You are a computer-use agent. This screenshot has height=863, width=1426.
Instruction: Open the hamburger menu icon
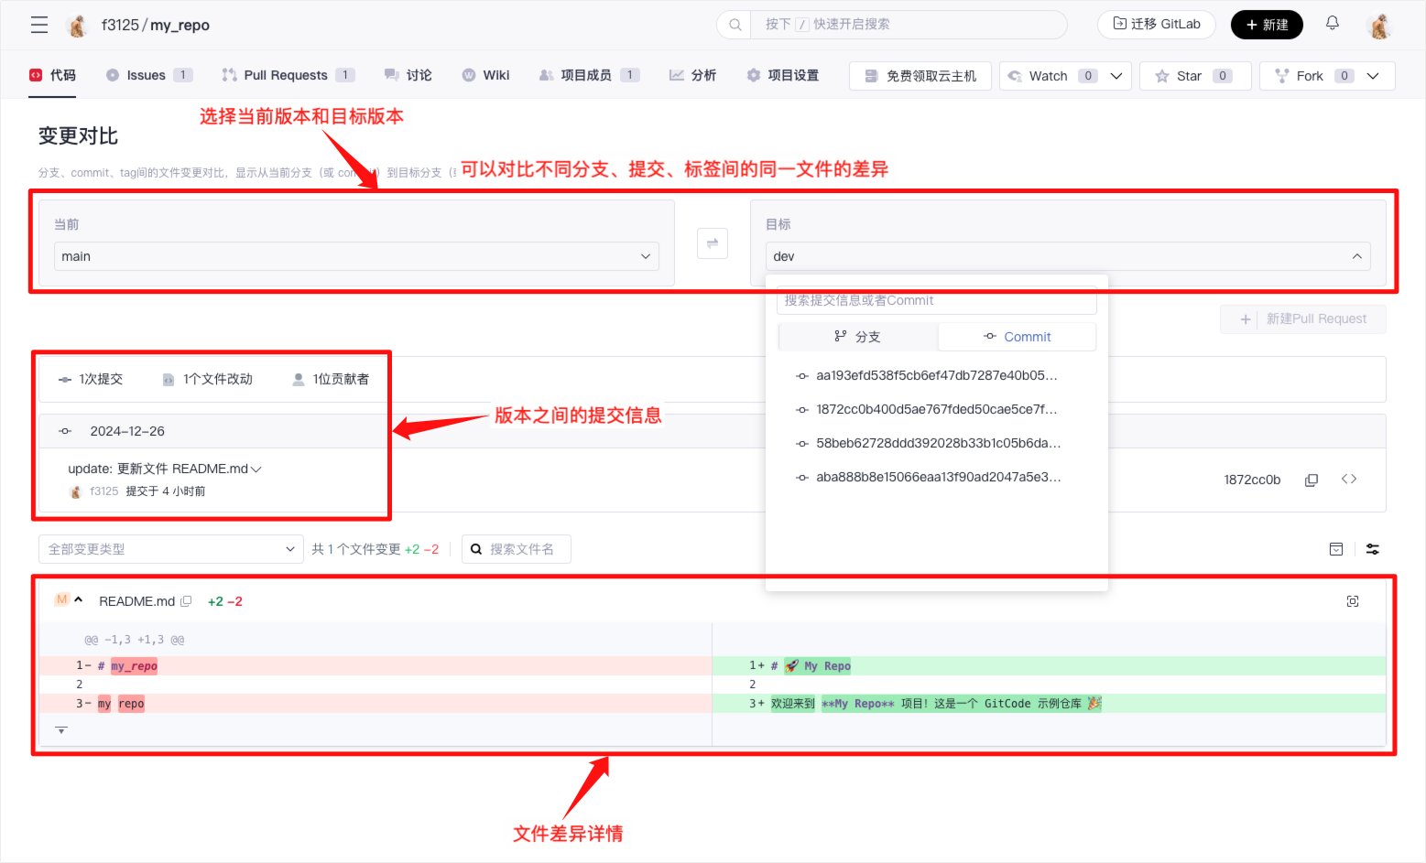pos(39,25)
